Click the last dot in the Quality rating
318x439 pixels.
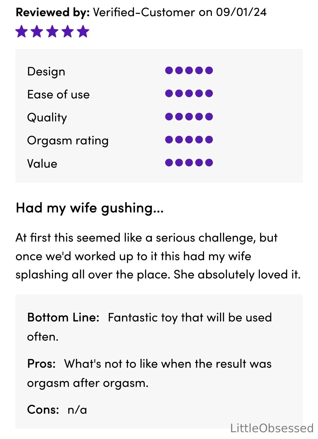(x=209, y=117)
